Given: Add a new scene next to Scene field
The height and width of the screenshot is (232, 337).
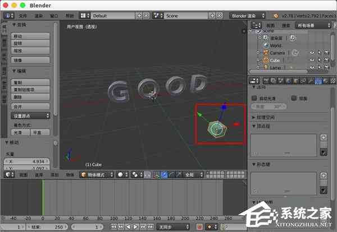Looking at the screenshot, I should point(213,16).
